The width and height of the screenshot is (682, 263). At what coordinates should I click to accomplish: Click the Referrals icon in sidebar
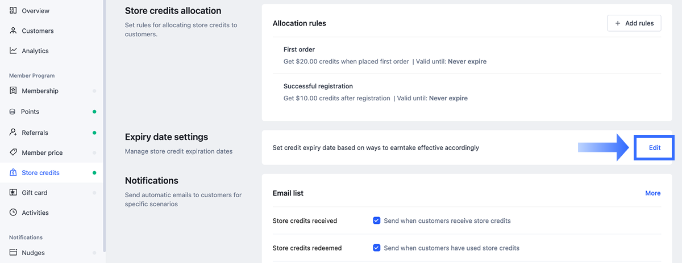pyautogui.click(x=13, y=132)
